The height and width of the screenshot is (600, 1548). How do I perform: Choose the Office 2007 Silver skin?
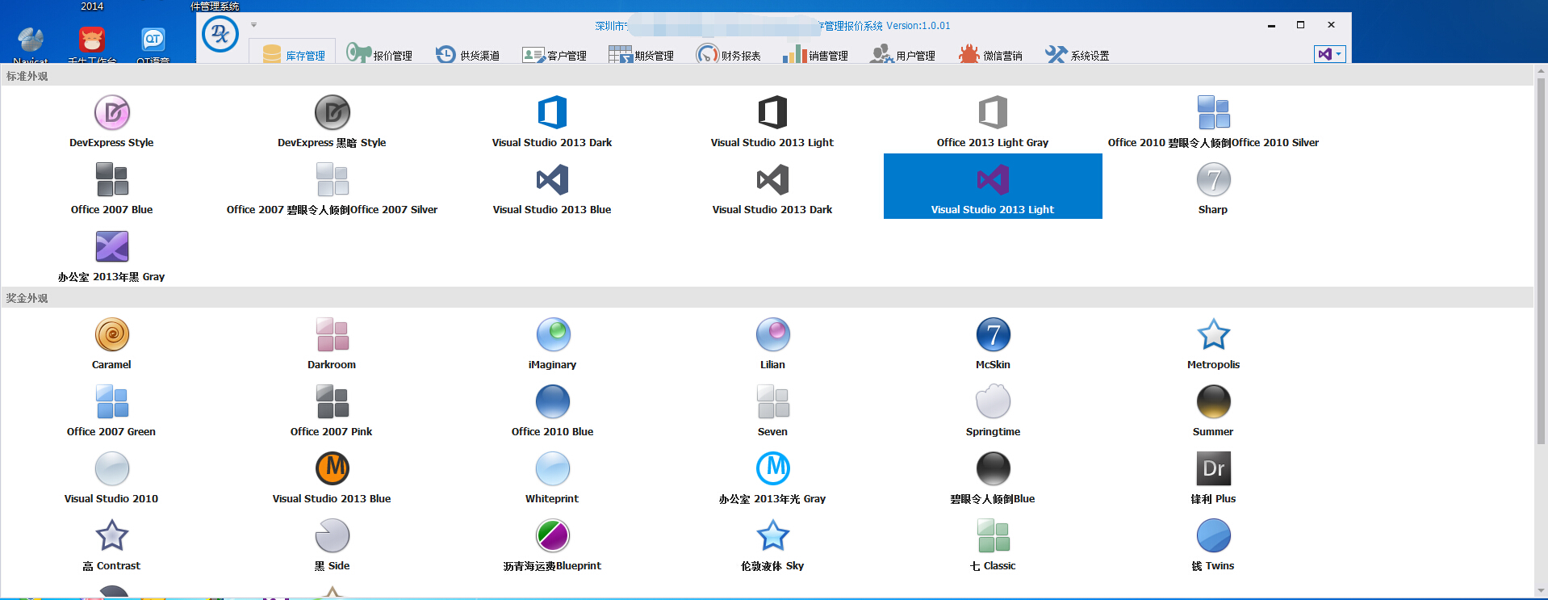click(x=332, y=187)
